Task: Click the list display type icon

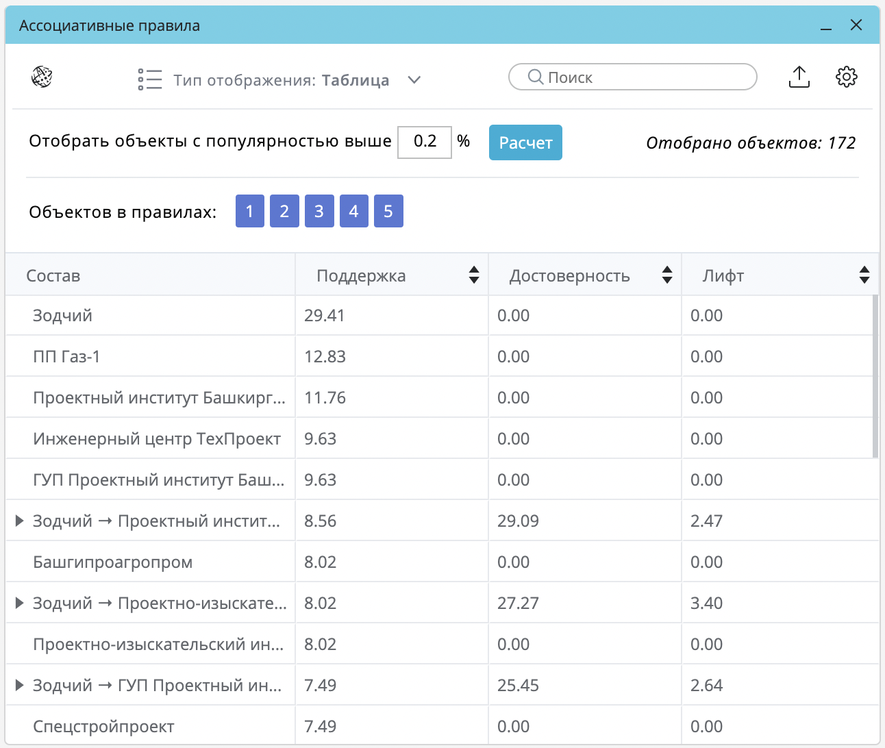Action: 149,79
